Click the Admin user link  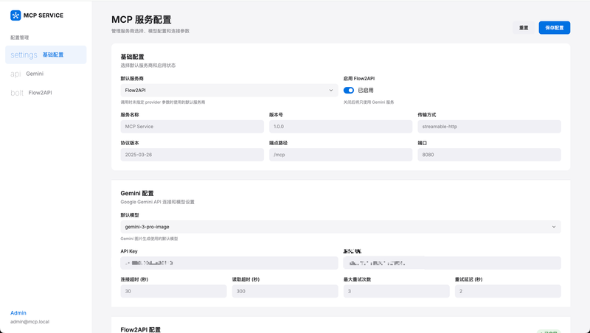point(18,313)
